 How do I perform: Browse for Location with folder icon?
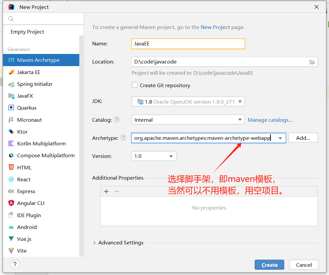[312, 62]
